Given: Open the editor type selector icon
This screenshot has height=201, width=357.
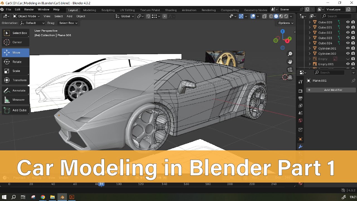Looking at the screenshot, I should click(6, 16).
